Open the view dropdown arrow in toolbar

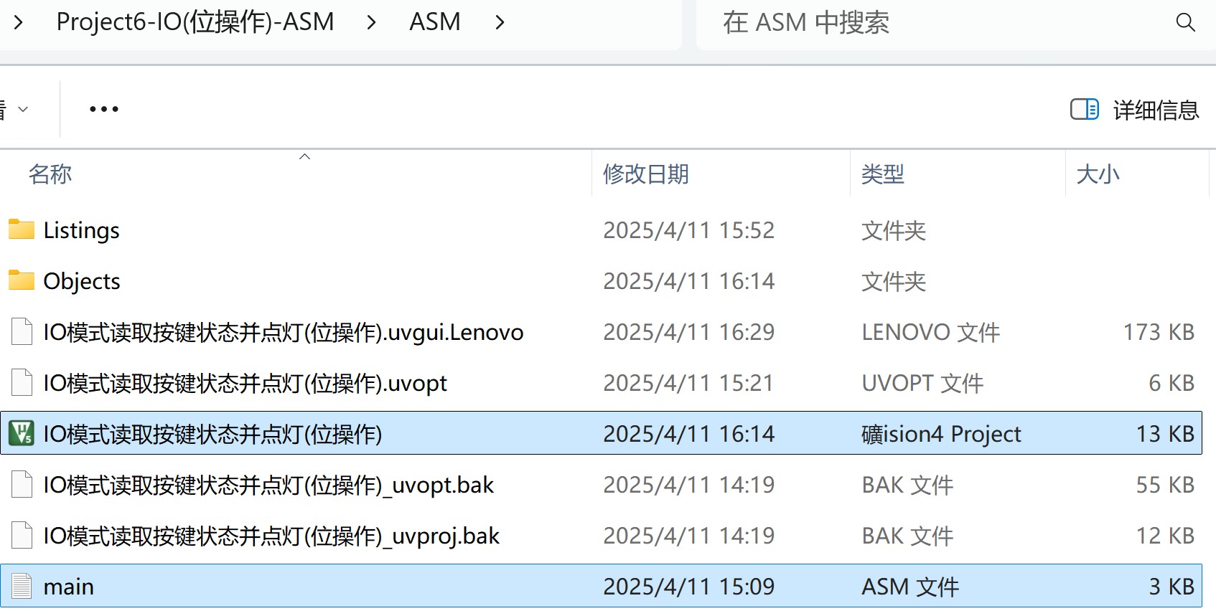[23, 109]
